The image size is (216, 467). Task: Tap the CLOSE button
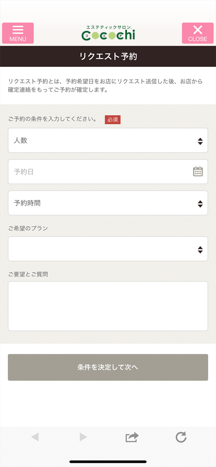(x=198, y=33)
